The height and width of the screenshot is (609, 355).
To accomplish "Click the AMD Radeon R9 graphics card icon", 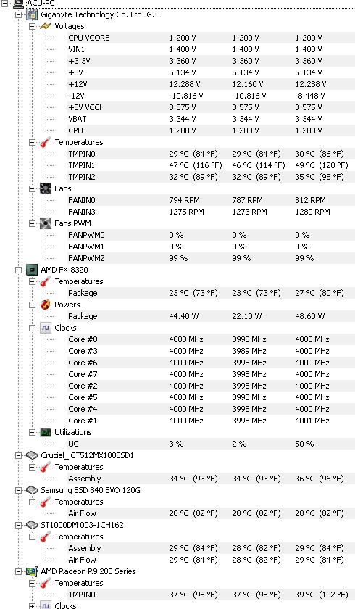I will (x=32, y=571).
